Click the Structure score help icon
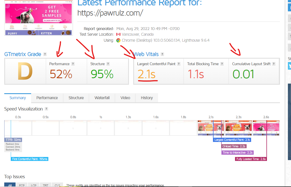The image size is (291, 187). pyautogui.click(x=108, y=64)
